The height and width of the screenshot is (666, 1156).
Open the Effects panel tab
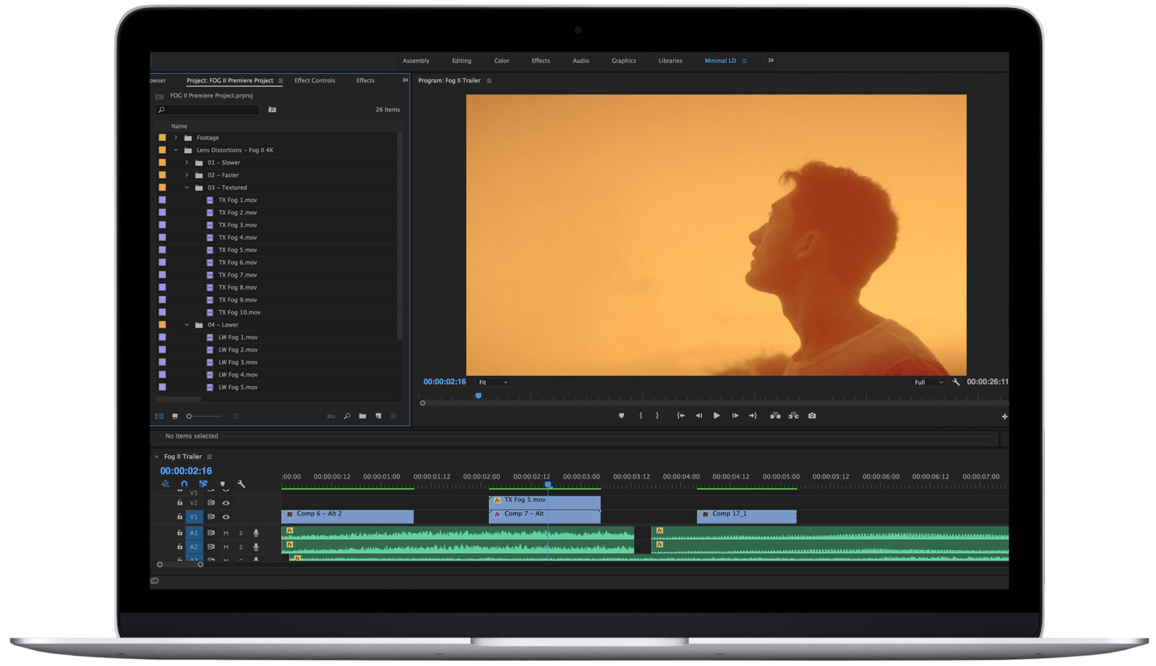(x=365, y=81)
